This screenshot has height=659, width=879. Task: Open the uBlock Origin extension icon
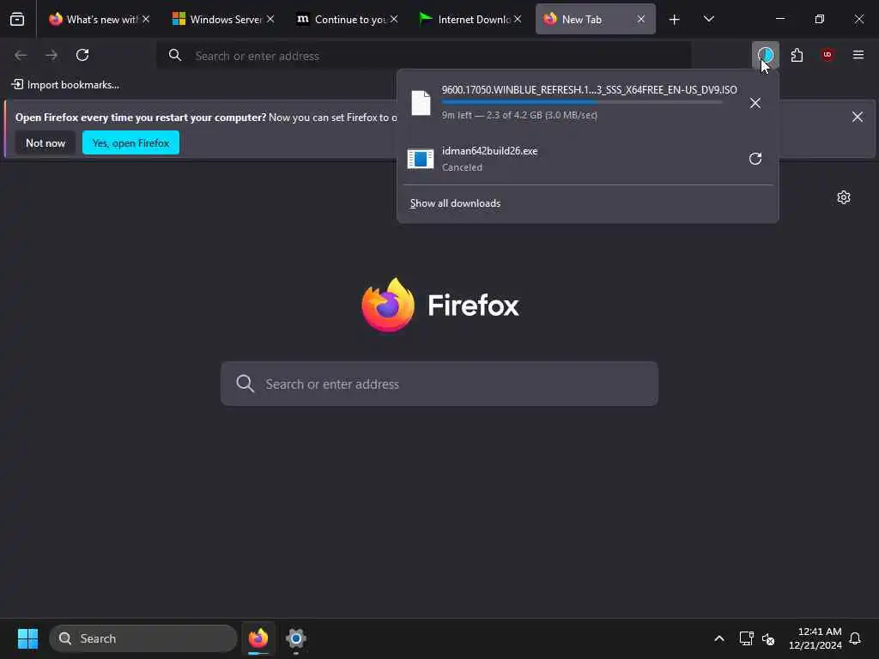827,55
